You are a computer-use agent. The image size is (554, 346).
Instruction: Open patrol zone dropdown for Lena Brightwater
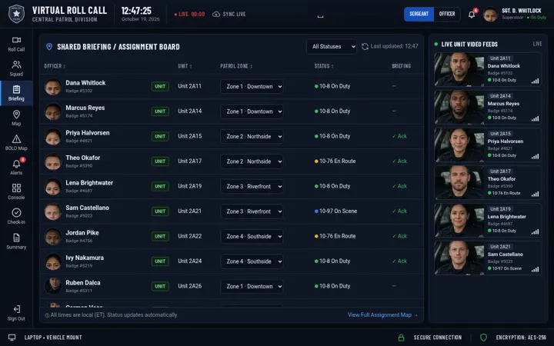coord(252,186)
